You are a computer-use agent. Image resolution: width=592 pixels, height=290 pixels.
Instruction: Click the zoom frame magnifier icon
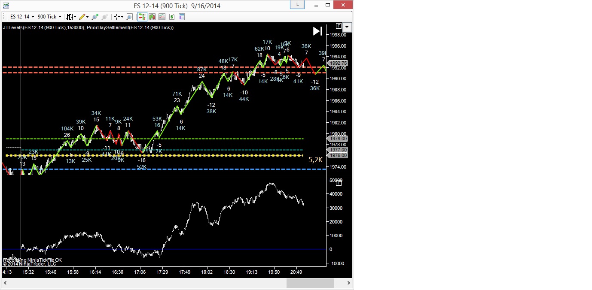[129, 17]
